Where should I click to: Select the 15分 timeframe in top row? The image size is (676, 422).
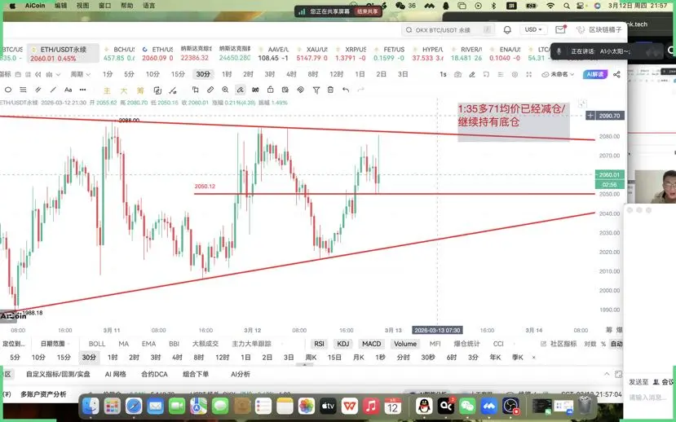click(x=178, y=74)
